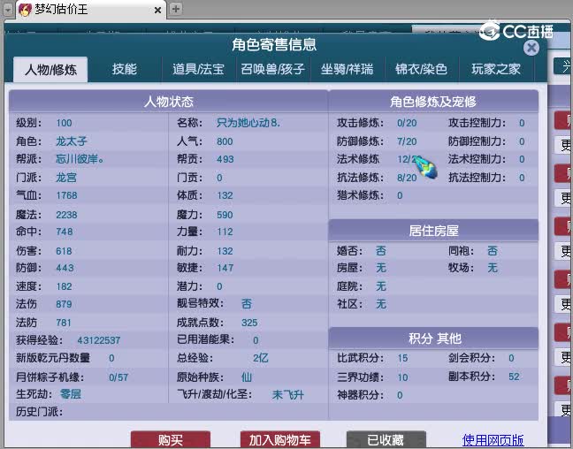The width and height of the screenshot is (573, 449).
Task: Click the school value 龙宫
Action: (x=66, y=178)
